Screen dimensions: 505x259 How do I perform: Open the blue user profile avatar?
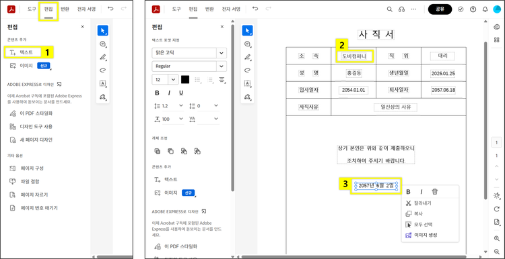[498, 9]
